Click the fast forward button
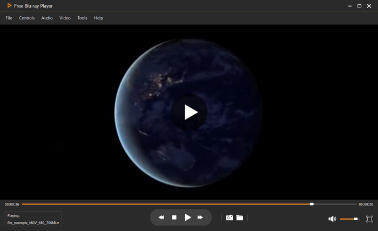Image resolution: width=378 pixels, height=231 pixels. click(x=200, y=217)
